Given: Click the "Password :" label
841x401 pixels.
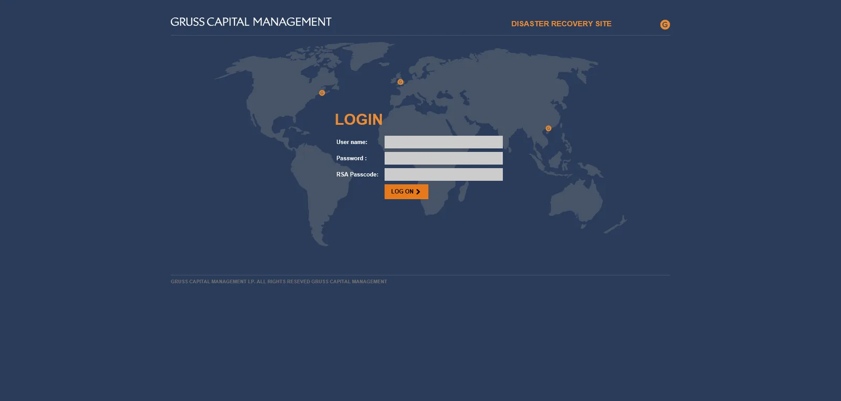Looking at the screenshot, I should [x=352, y=158].
